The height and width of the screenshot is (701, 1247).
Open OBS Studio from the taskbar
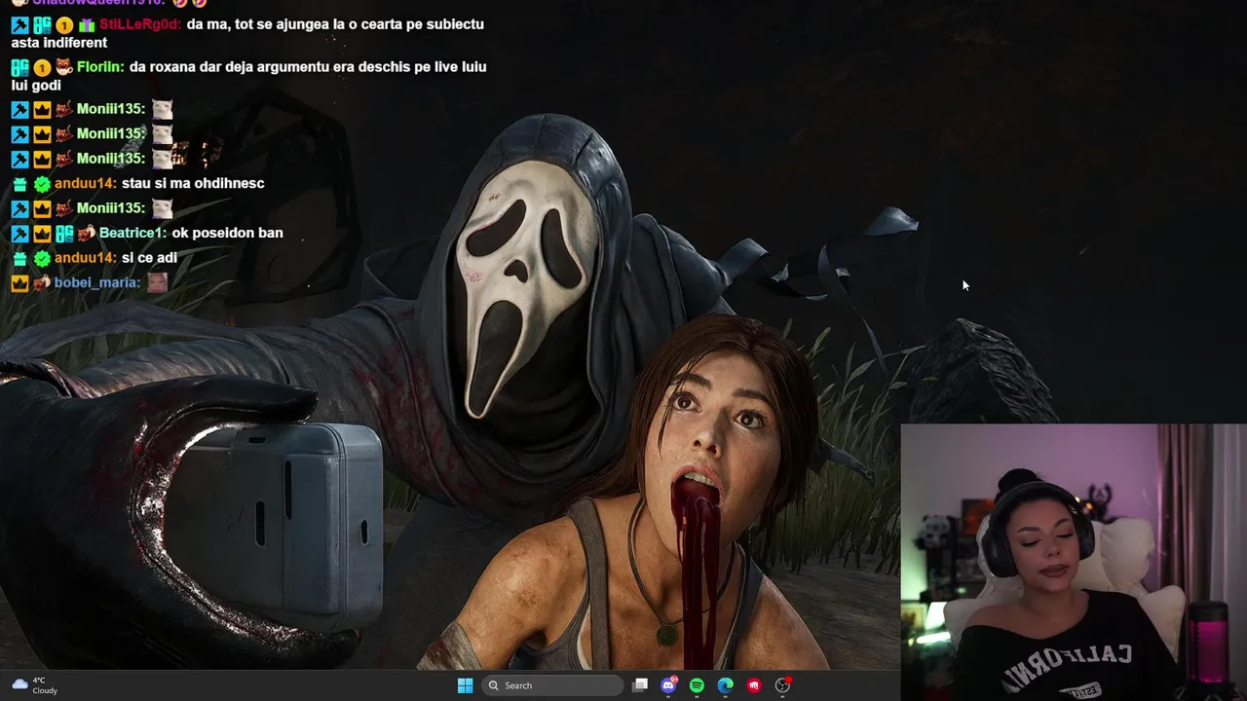[x=782, y=685]
